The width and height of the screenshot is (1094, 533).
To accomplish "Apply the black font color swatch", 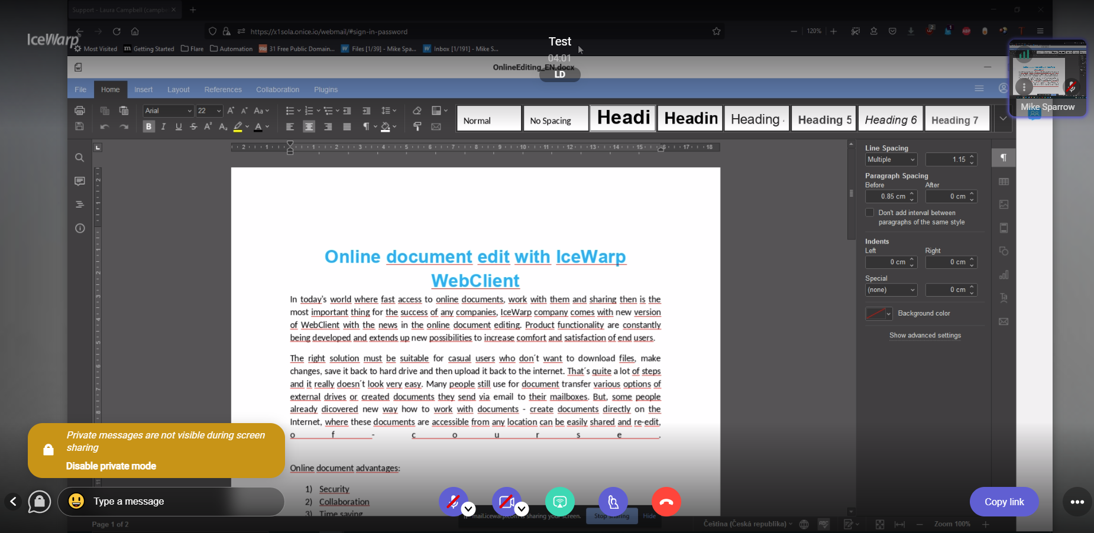I will tap(258, 126).
